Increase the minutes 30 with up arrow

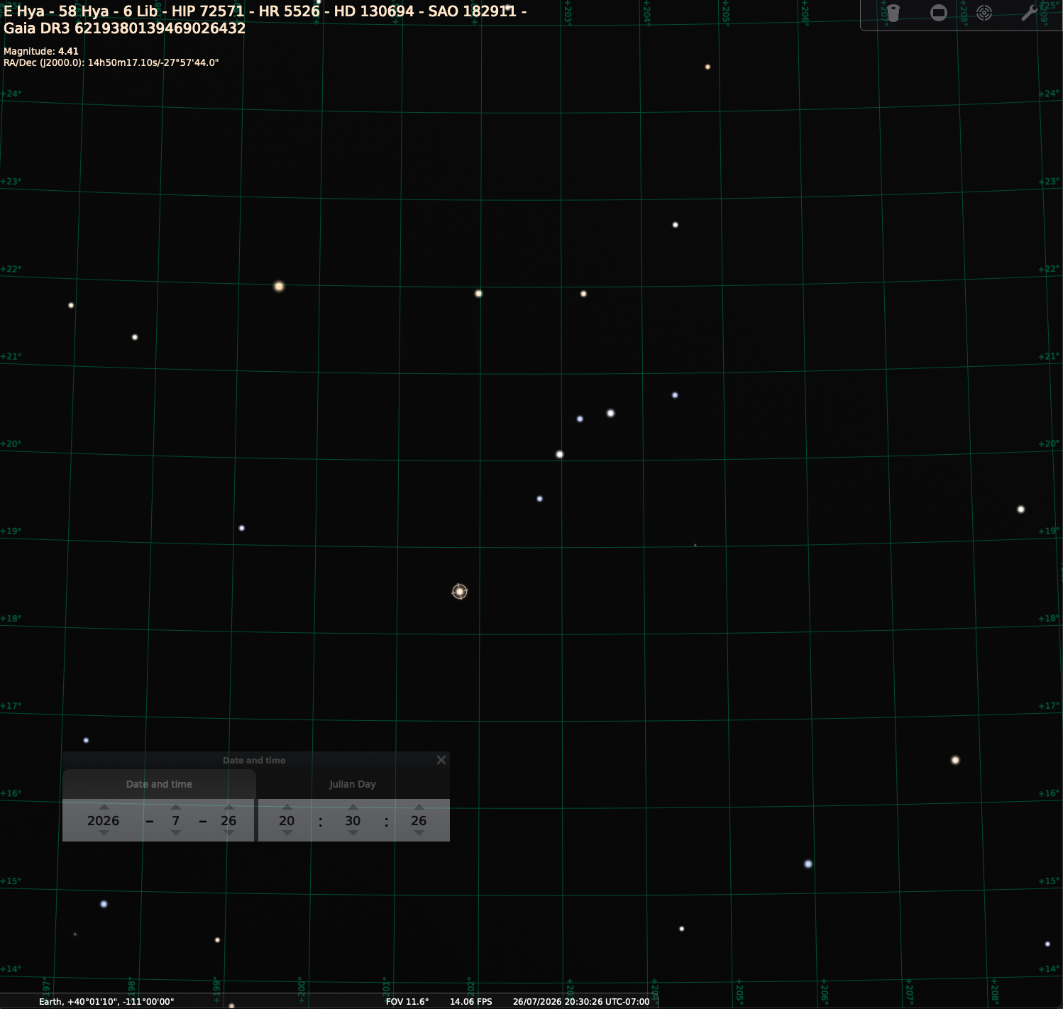tap(353, 807)
